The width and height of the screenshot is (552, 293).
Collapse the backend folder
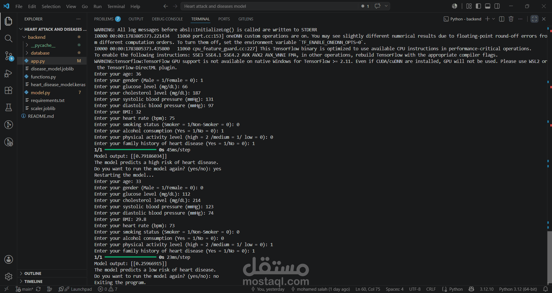coord(52,37)
